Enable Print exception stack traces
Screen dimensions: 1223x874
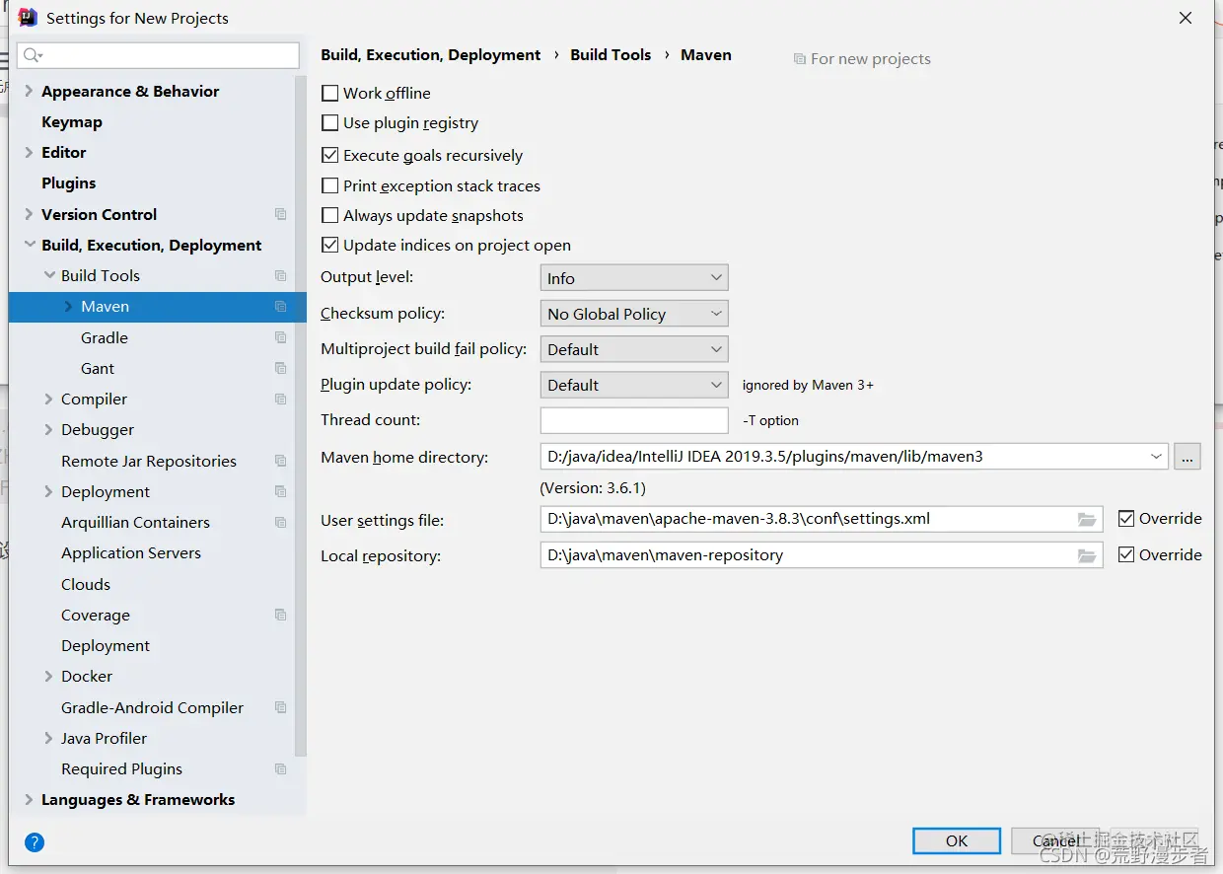tap(330, 185)
